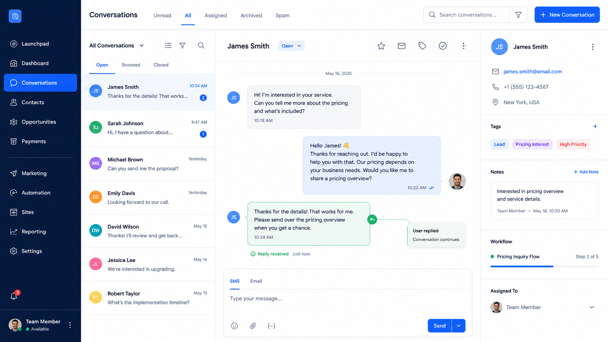Image resolution: width=608 pixels, height=342 pixels.
Task: Click the High Priority tag
Action: click(x=573, y=144)
